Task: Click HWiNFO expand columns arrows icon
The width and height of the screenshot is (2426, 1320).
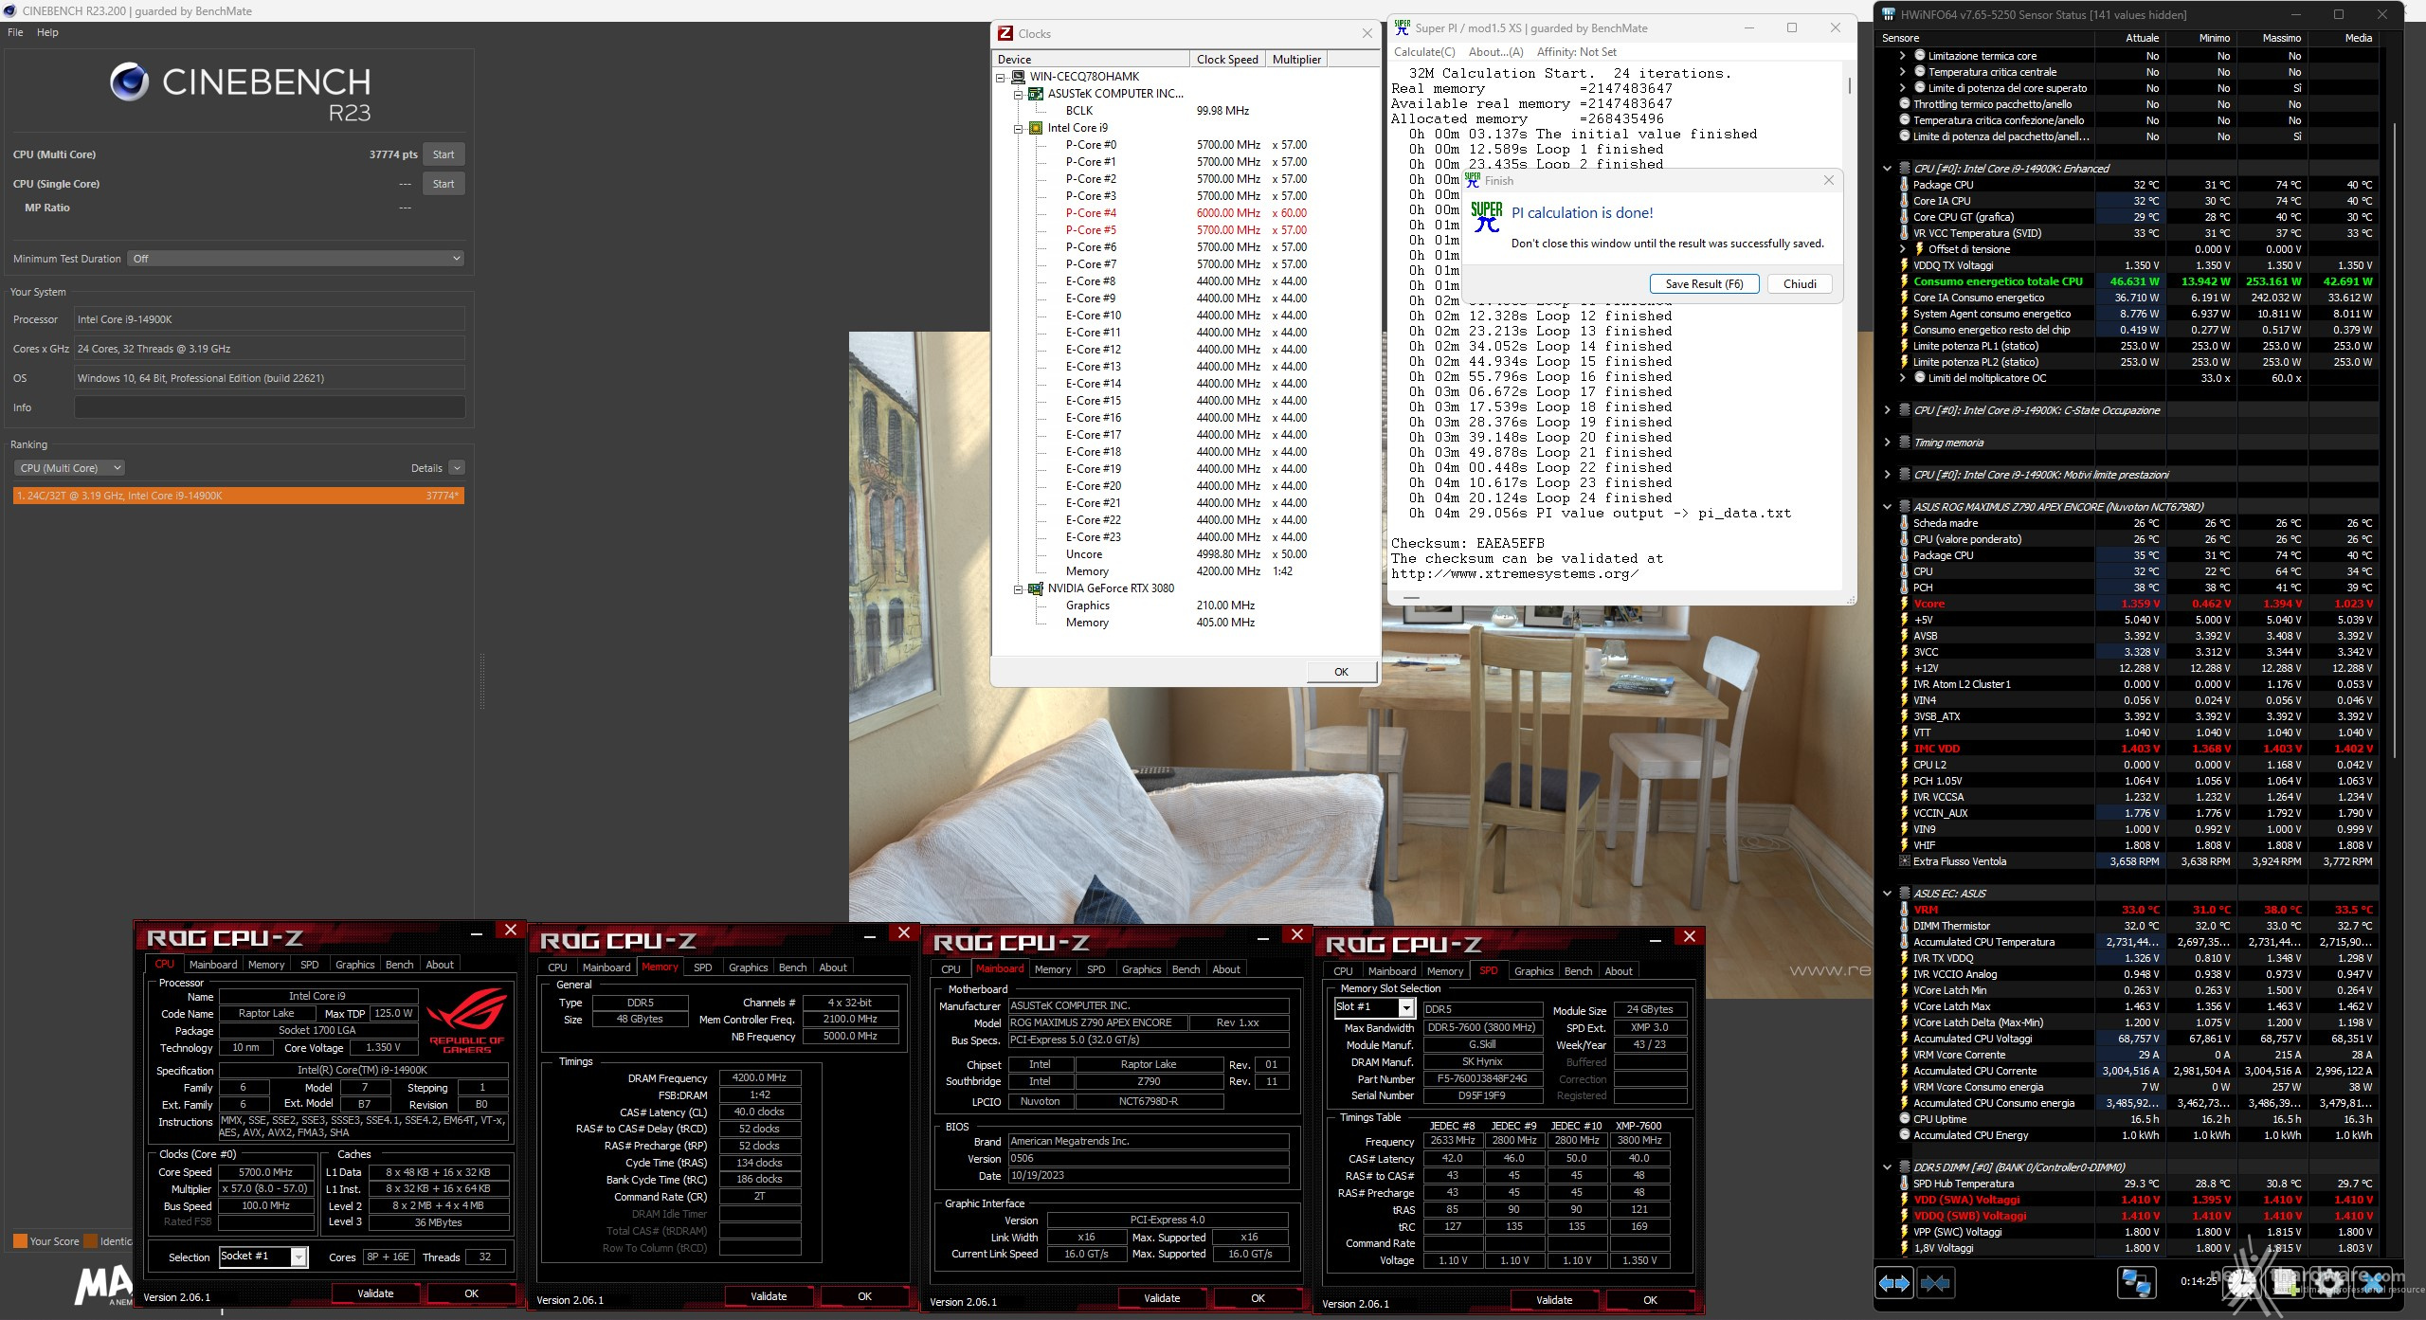Action: click(x=1894, y=1283)
